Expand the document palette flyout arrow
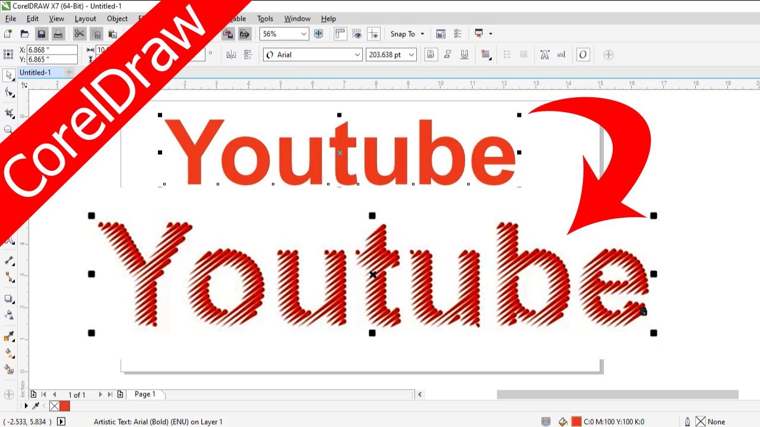Viewport: 760px width, 427px height. [26, 406]
